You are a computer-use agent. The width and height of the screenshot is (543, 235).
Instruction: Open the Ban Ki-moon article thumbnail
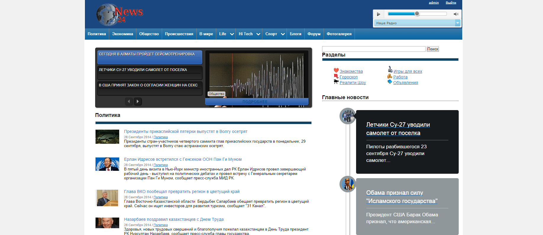(x=107, y=164)
